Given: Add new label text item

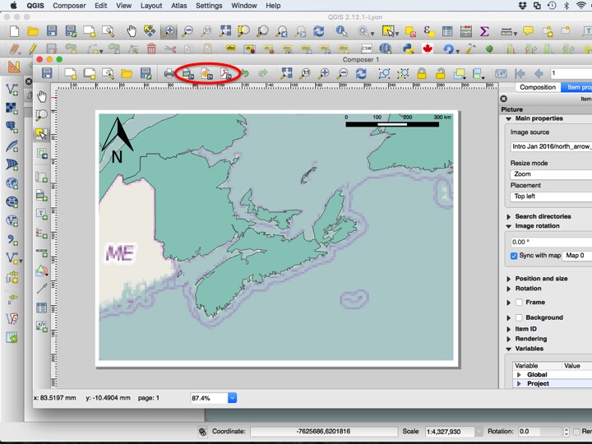Looking at the screenshot, I should 42,214.
